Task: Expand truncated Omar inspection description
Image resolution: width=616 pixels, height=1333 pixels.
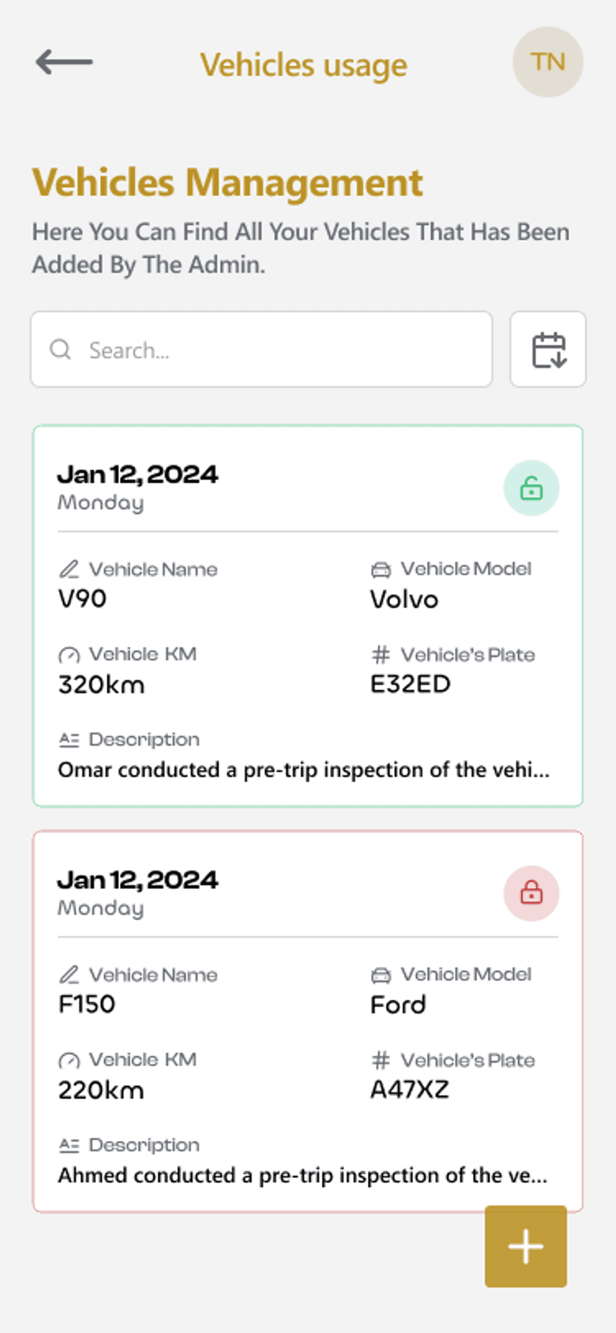Action: point(303,770)
